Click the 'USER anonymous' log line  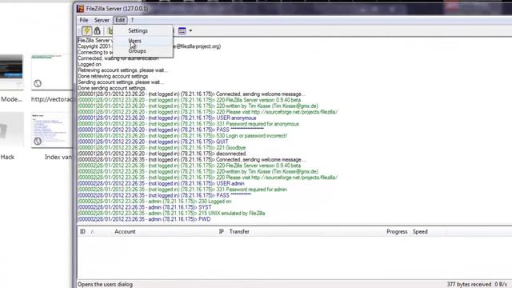coord(167,118)
